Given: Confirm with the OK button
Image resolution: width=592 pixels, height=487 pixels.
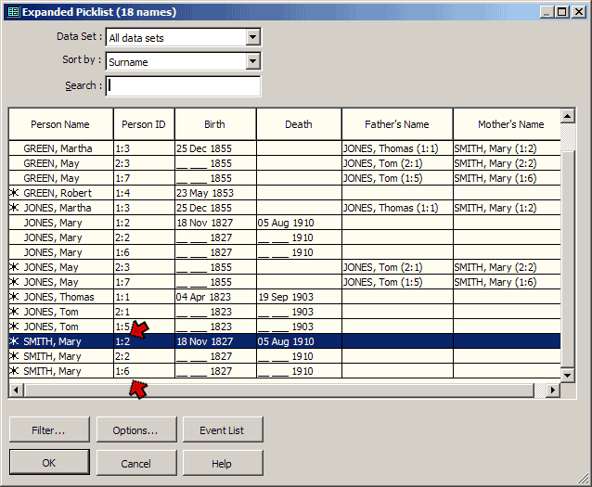Looking at the screenshot, I should pos(49,463).
